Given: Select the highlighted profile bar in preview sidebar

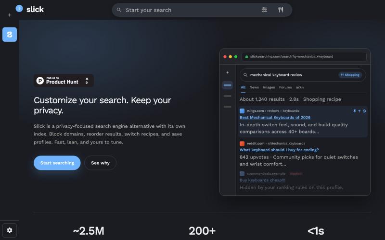Looking at the screenshot, I should (227, 85).
